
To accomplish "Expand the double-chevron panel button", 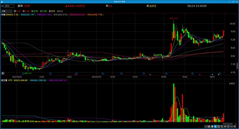I will click(3, 73).
